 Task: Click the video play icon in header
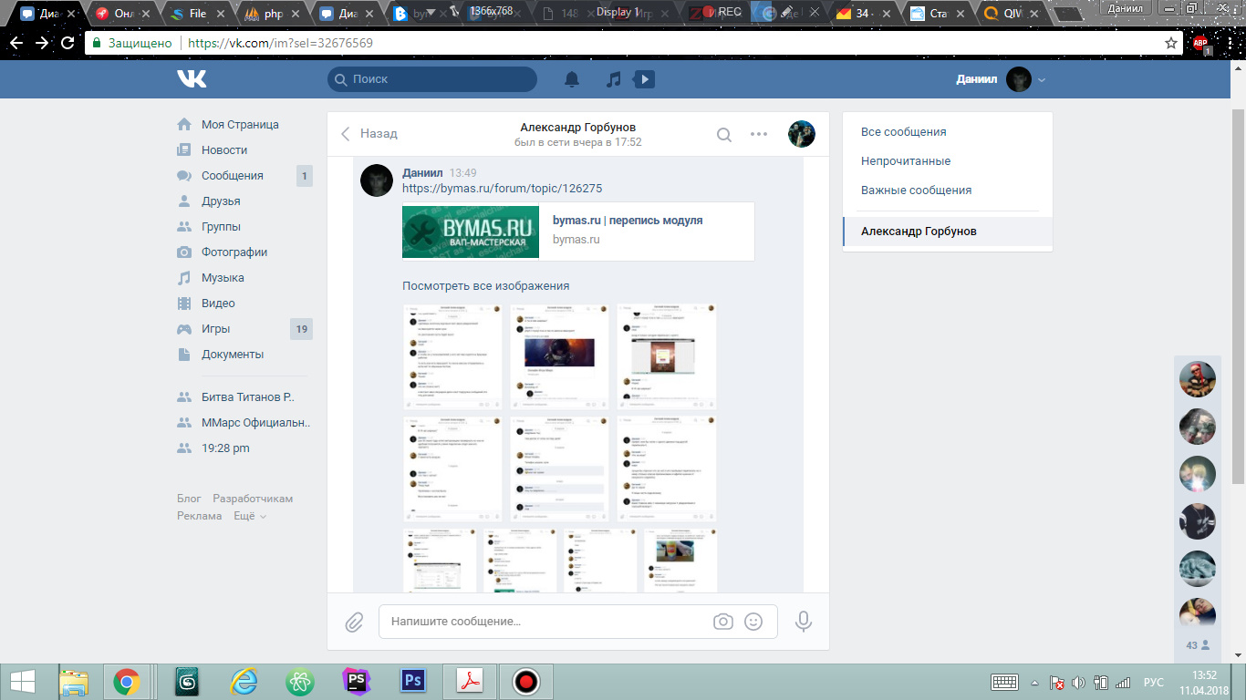(x=644, y=79)
